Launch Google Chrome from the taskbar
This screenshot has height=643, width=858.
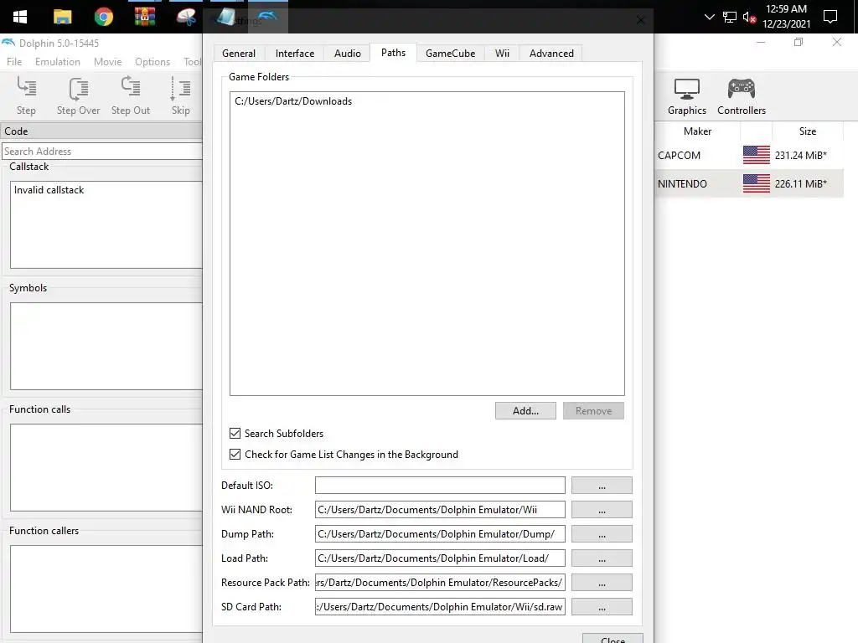click(x=103, y=17)
